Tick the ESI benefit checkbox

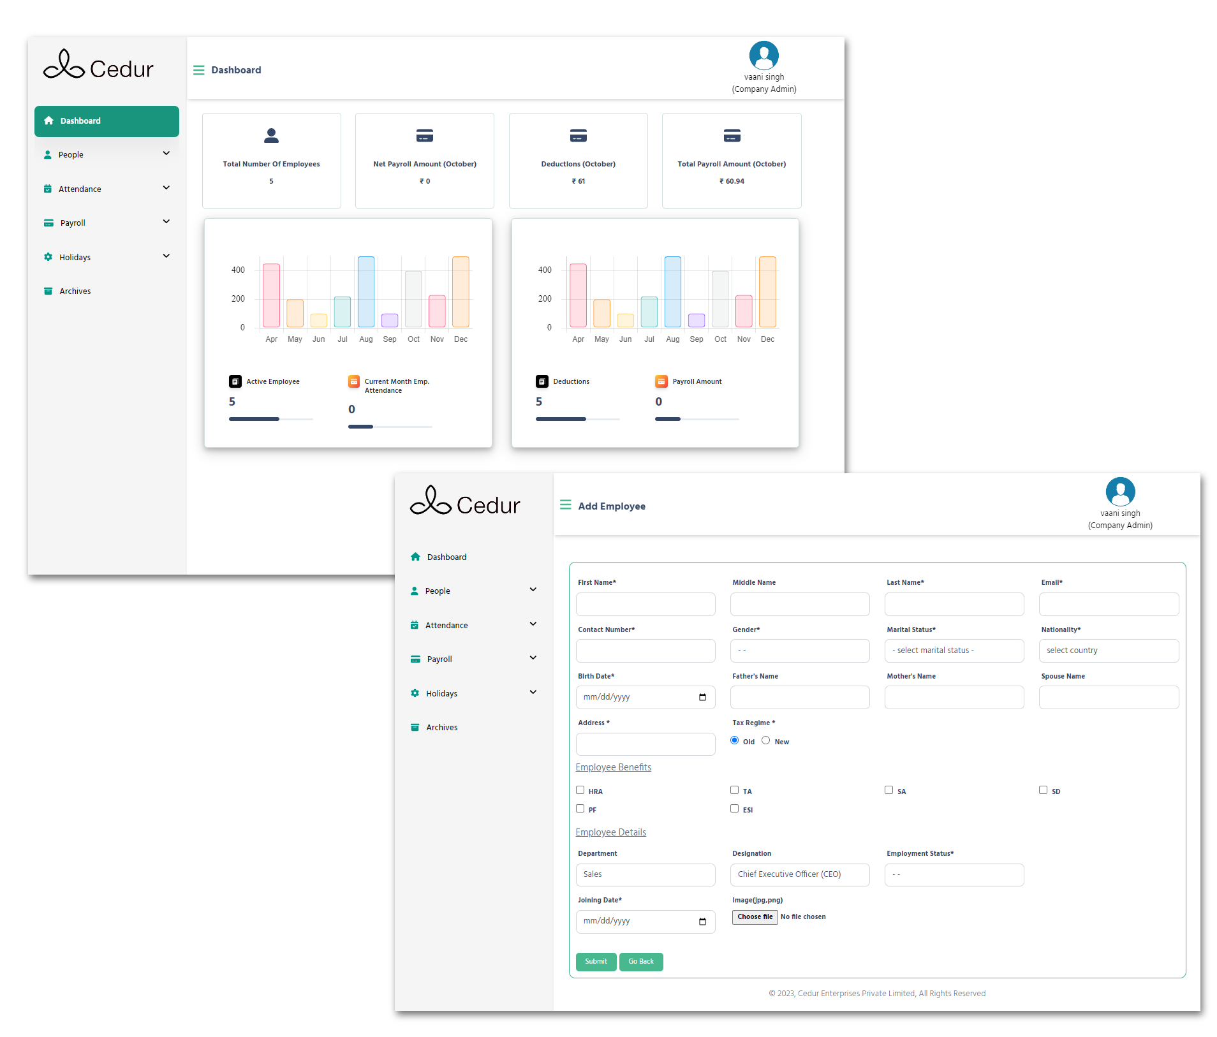tap(735, 809)
